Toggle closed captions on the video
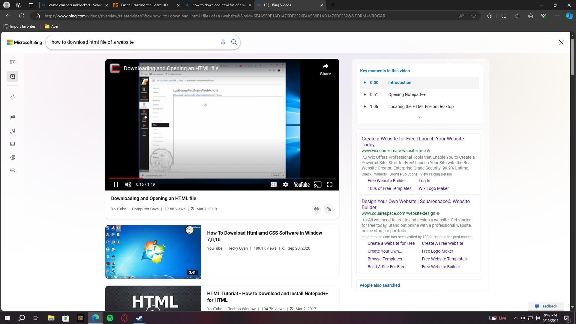This screenshot has width=576, height=324. tap(273, 184)
